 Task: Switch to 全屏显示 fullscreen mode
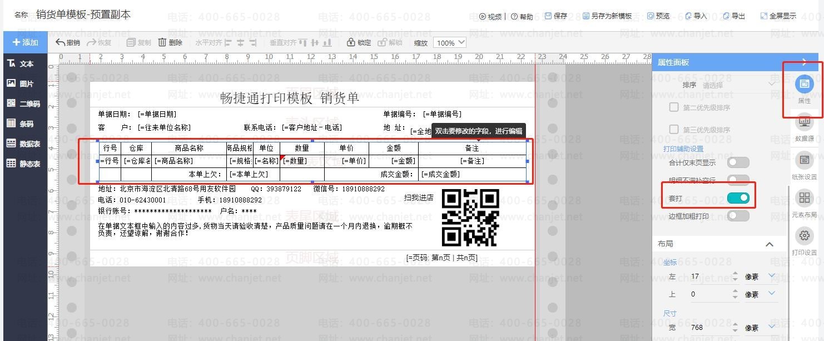coord(778,16)
